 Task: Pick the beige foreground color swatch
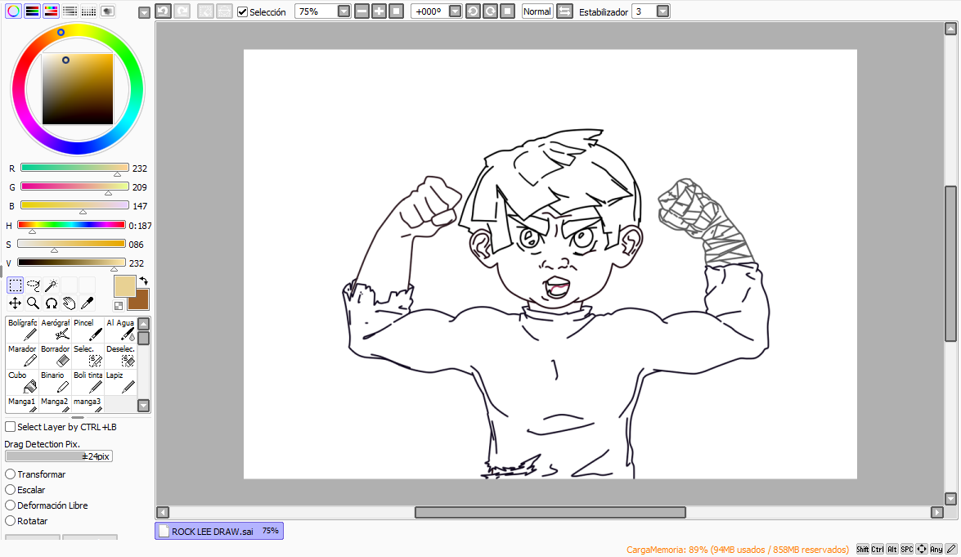coord(124,286)
